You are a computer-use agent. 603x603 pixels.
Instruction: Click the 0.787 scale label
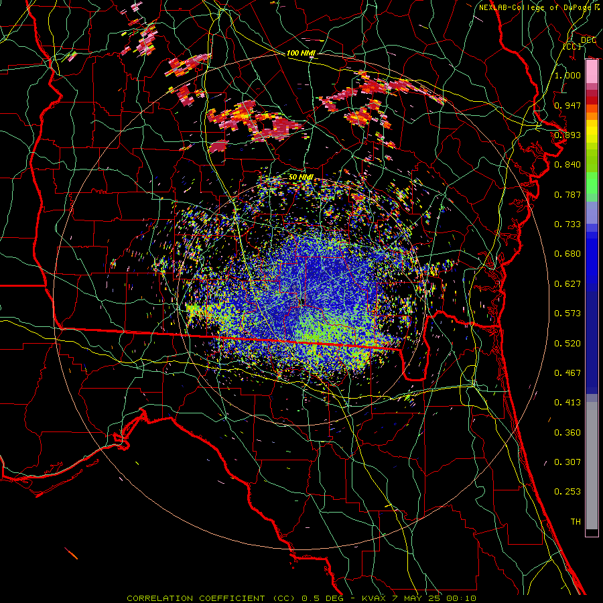click(x=567, y=194)
